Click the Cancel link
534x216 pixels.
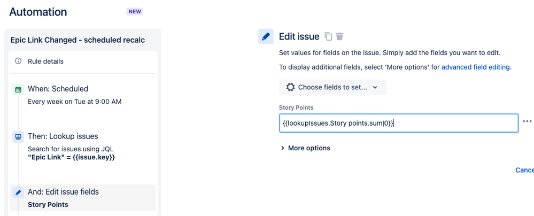pos(524,170)
